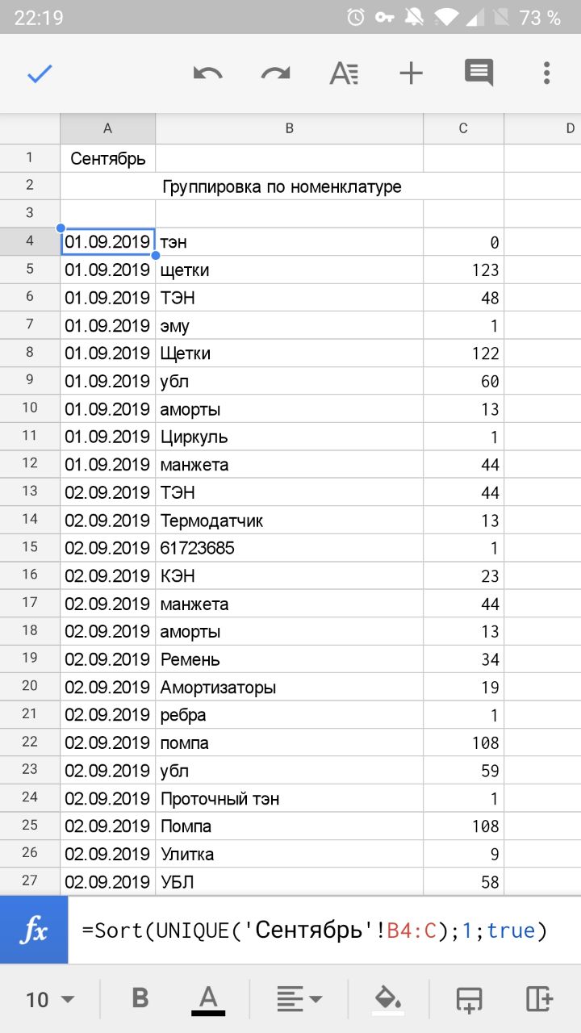Open the font size 10 dropdown
581x1033 pixels.
49,1000
